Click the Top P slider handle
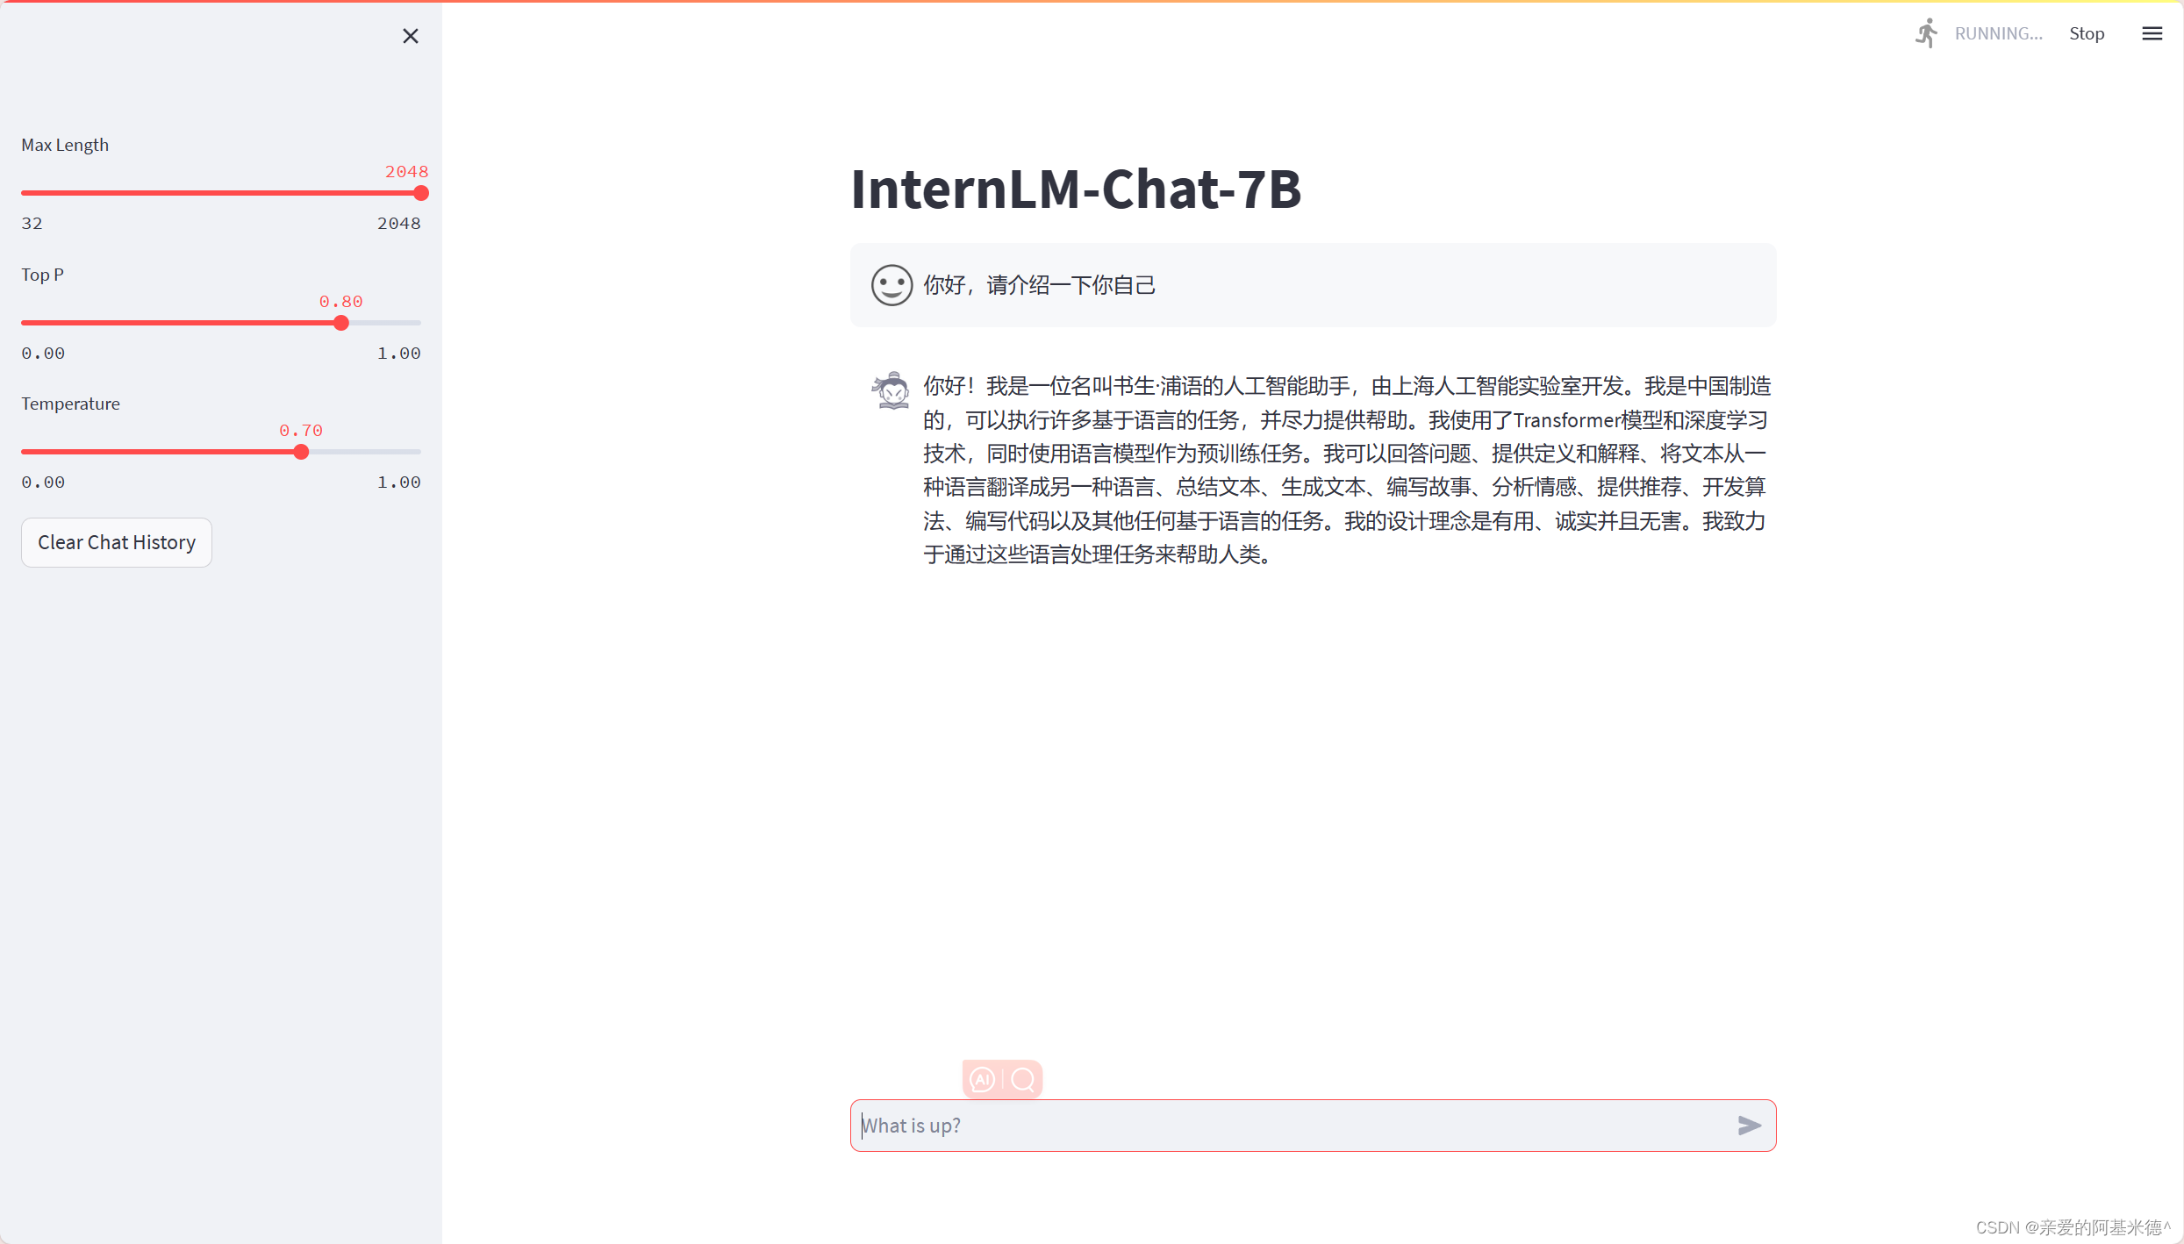The height and width of the screenshot is (1244, 2184). (x=341, y=323)
